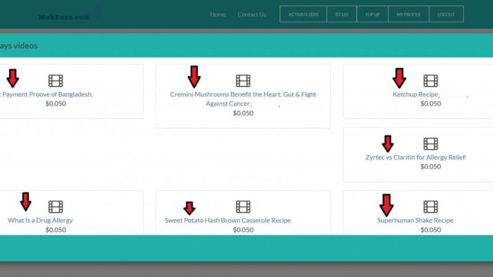Click the LOGOUT button
The height and width of the screenshot is (277, 493).
(446, 14)
